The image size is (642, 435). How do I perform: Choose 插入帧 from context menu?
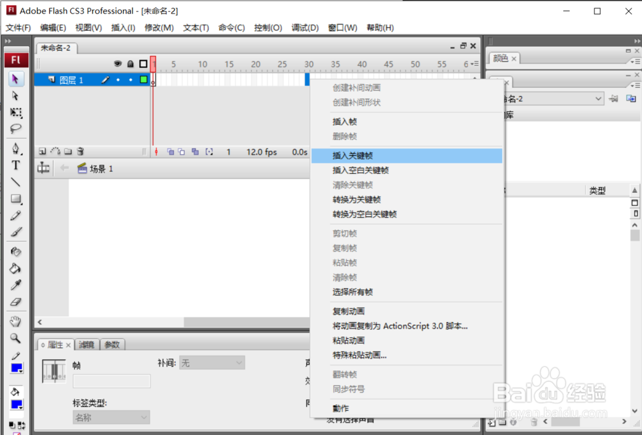click(x=407, y=121)
